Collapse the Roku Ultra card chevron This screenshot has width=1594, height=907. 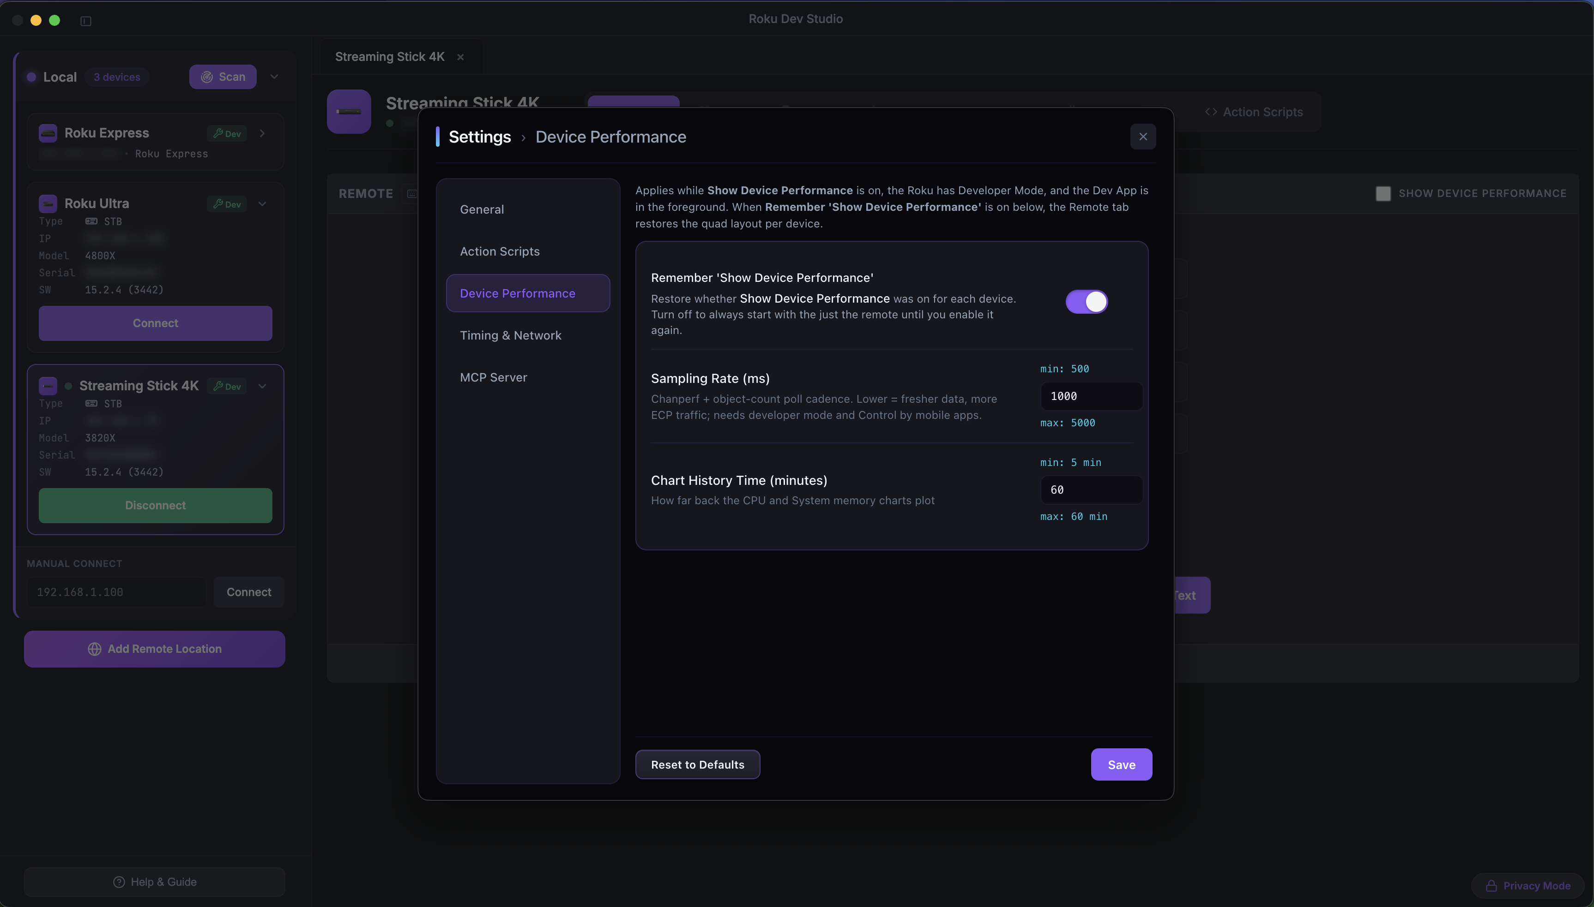point(262,204)
